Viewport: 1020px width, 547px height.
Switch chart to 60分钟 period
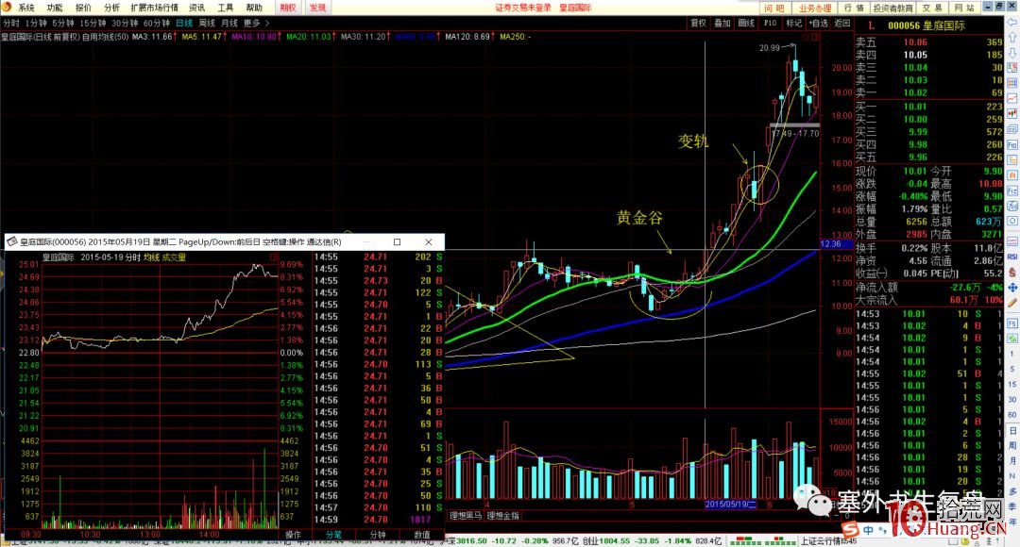point(157,23)
